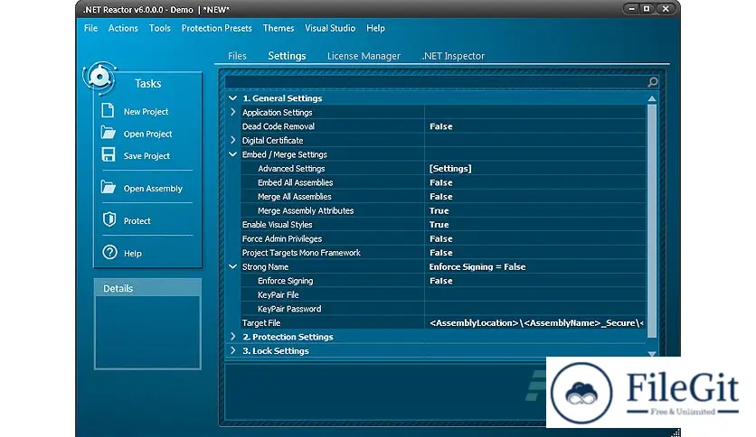Click the Open Assembly task link

click(153, 188)
